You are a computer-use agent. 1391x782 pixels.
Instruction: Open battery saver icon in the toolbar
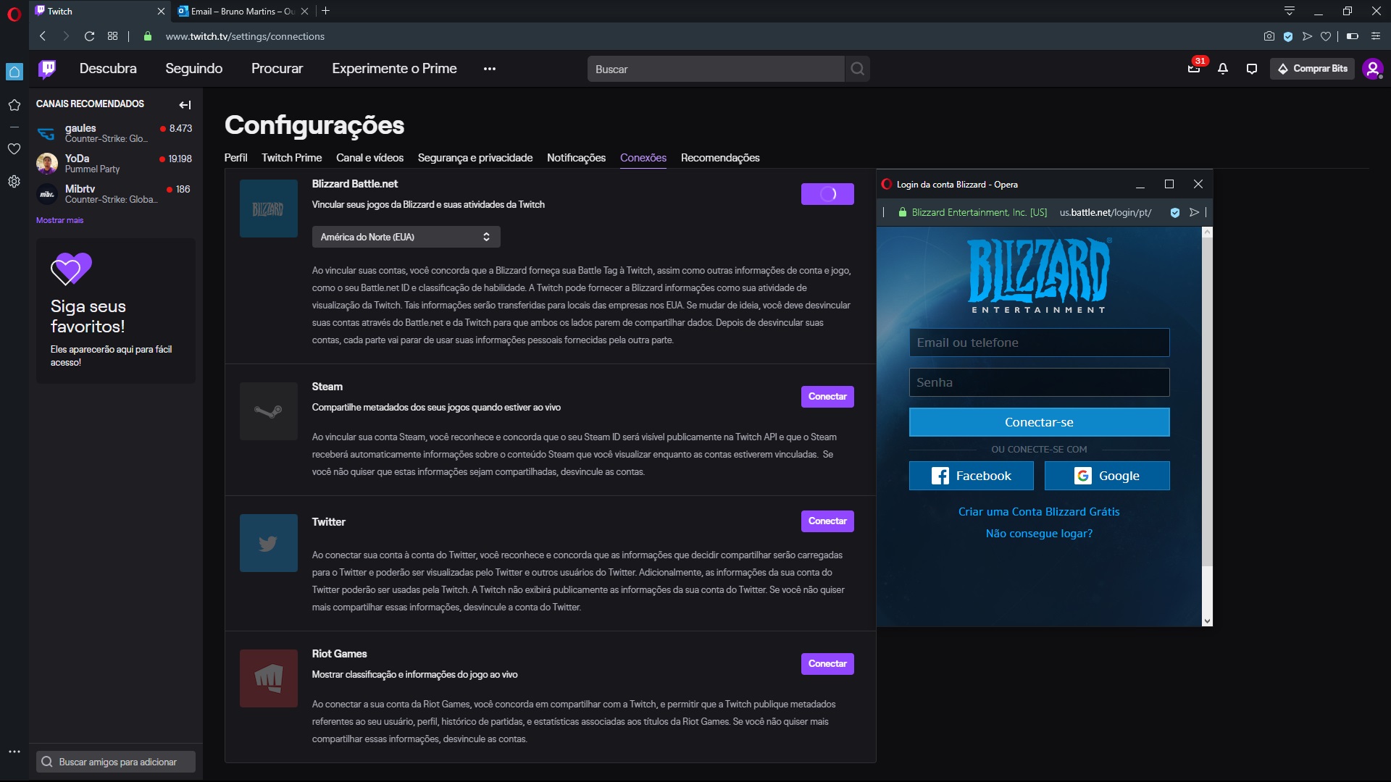pos(1352,36)
